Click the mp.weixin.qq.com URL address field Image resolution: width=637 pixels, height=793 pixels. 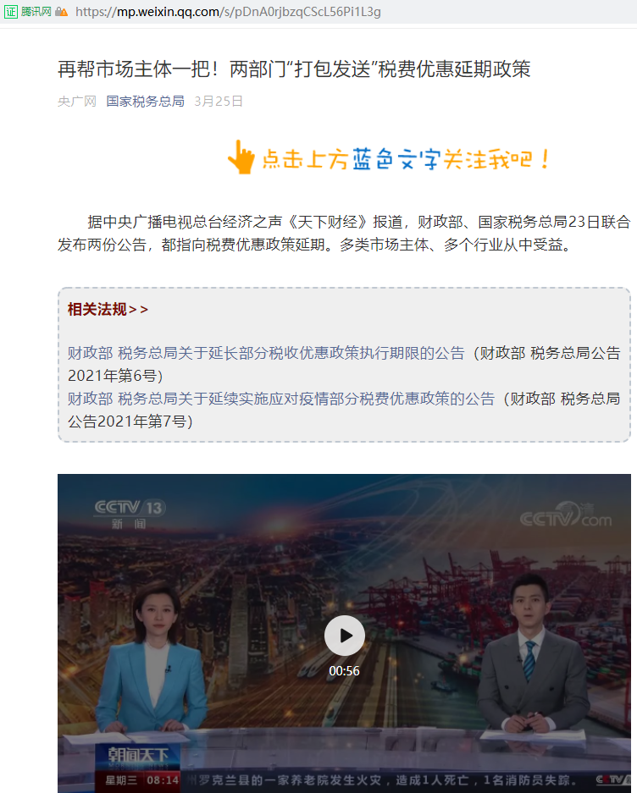pyautogui.click(x=228, y=12)
